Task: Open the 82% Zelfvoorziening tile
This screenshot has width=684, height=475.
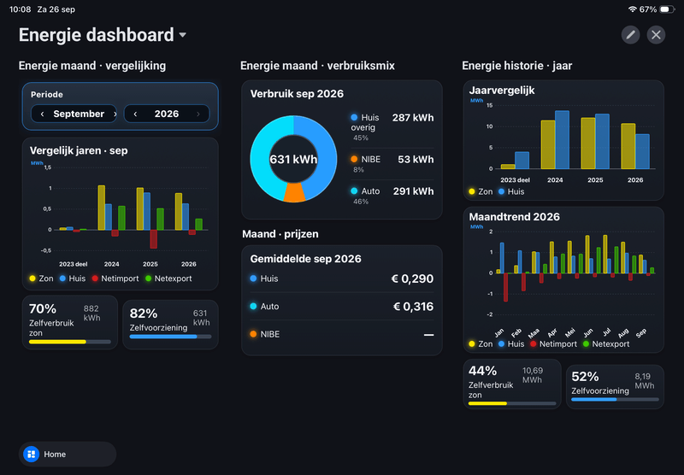Action: click(170, 325)
